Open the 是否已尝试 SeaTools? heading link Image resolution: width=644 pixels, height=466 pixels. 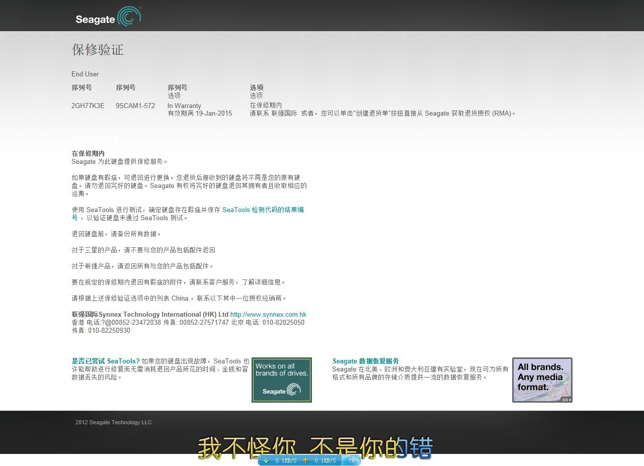click(x=106, y=361)
